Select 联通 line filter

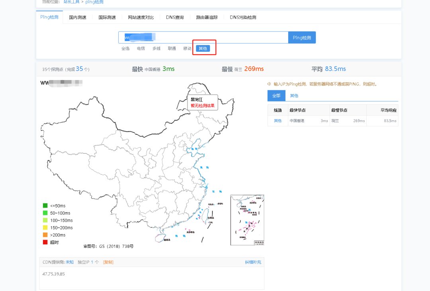(172, 49)
